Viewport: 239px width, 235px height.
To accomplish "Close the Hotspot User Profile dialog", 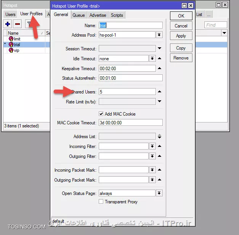I will [191, 6].
